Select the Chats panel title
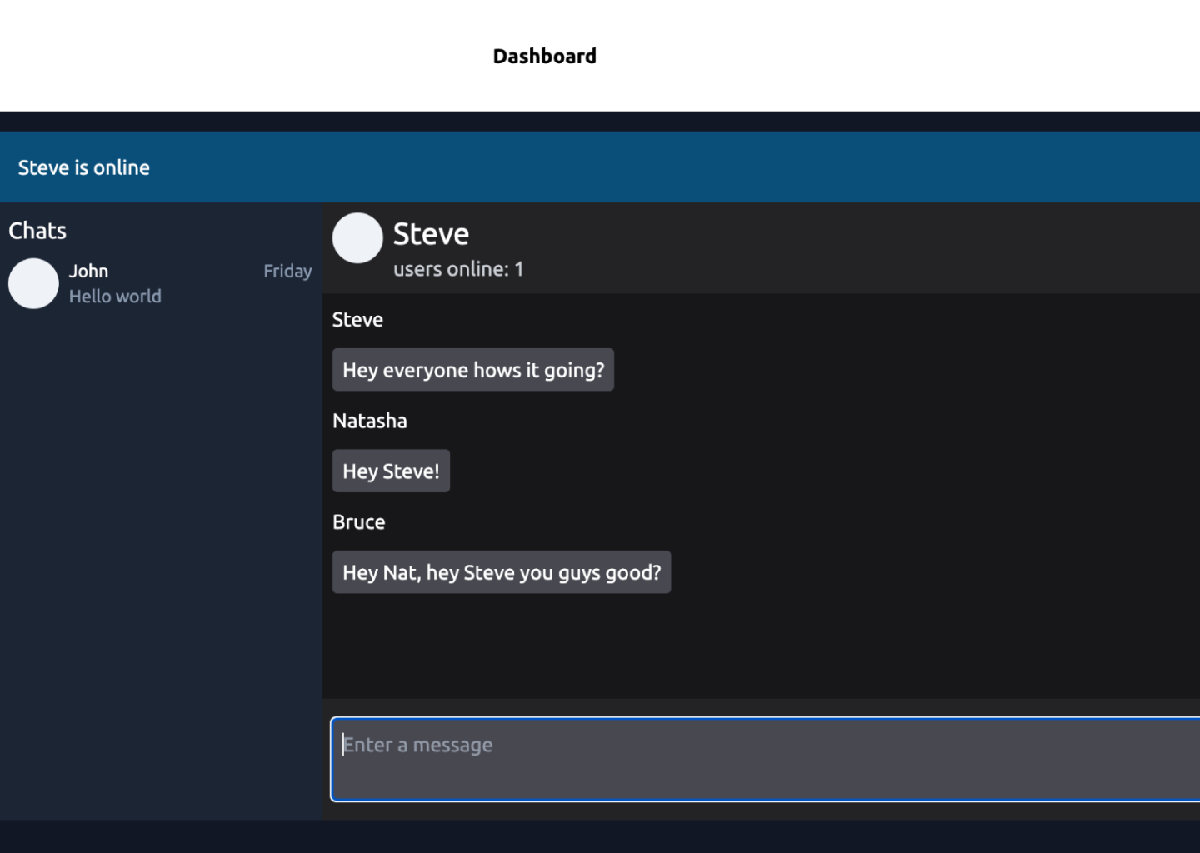Screen dimensions: 1200x853 point(37,231)
